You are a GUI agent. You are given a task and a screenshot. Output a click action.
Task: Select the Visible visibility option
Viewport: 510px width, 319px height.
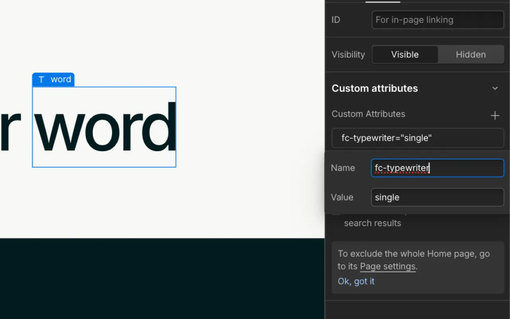(405, 55)
